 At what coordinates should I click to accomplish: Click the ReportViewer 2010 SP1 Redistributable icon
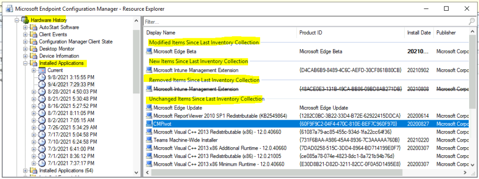click(x=149, y=116)
